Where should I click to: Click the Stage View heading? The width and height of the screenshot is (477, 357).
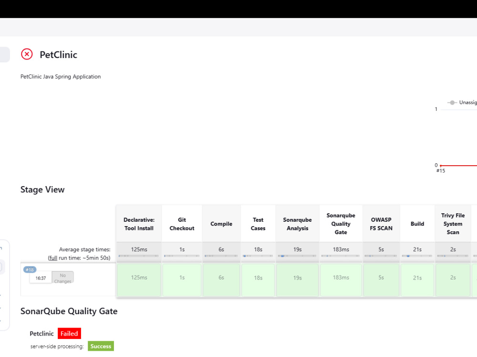[x=42, y=189]
